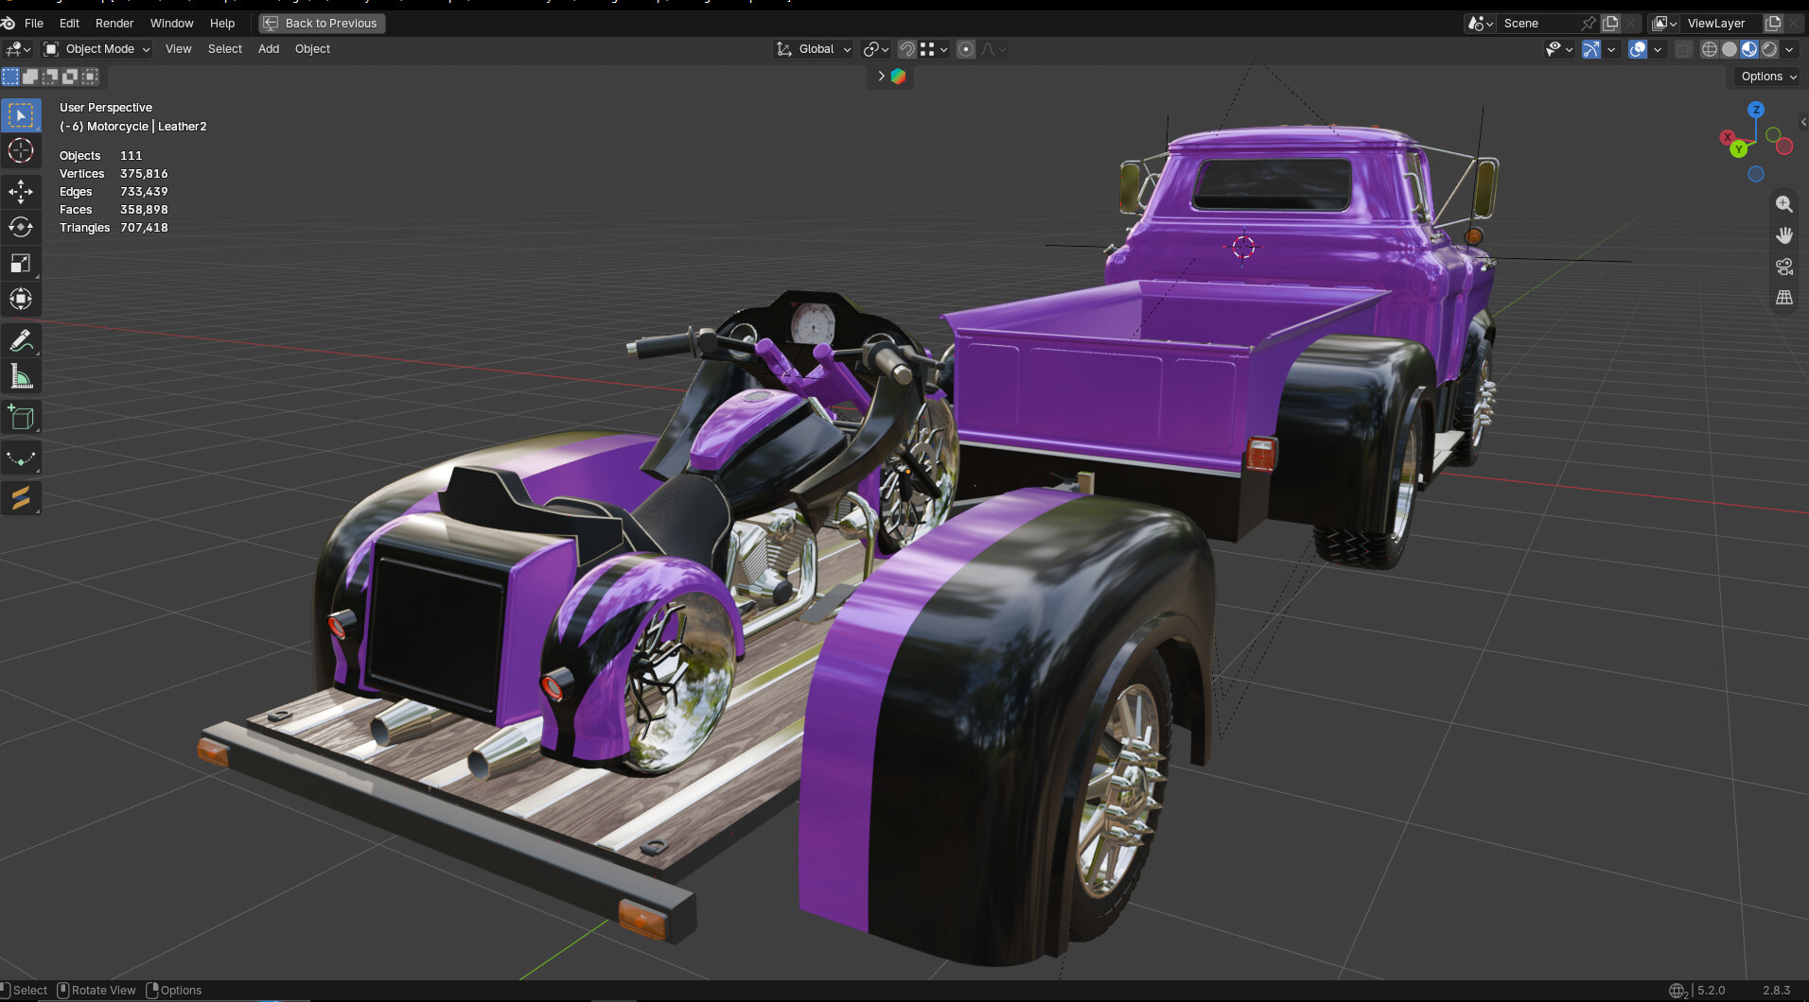Toggle viewport gizmos display

[x=1591, y=49]
